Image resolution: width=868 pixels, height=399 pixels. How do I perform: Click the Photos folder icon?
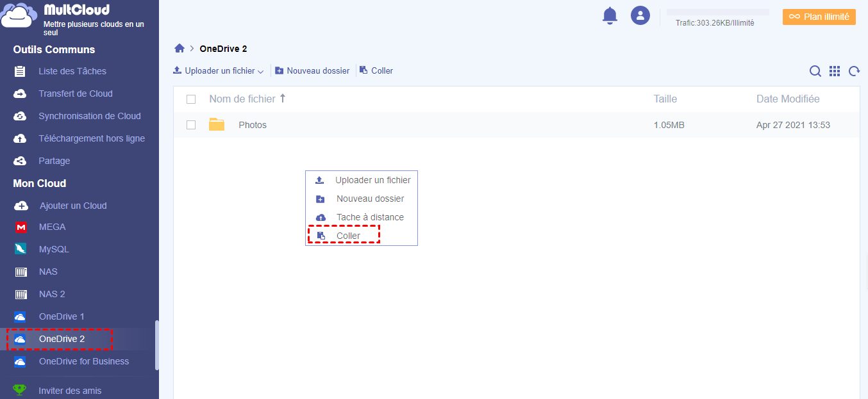[x=217, y=125]
